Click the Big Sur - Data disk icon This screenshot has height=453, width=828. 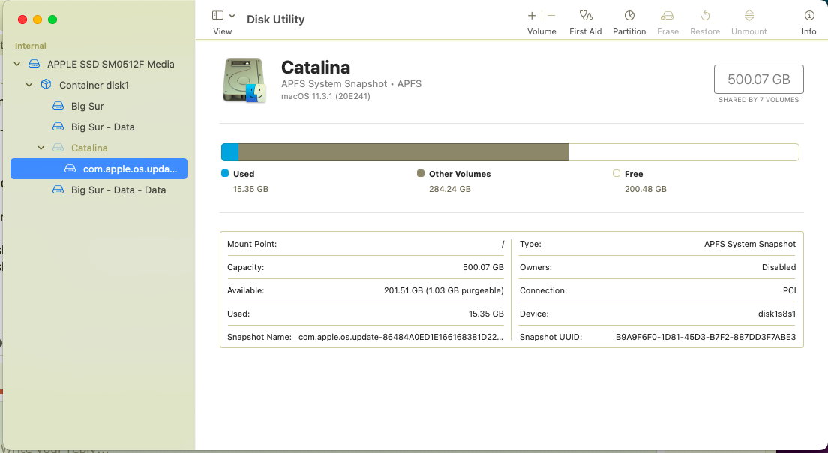point(58,127)
